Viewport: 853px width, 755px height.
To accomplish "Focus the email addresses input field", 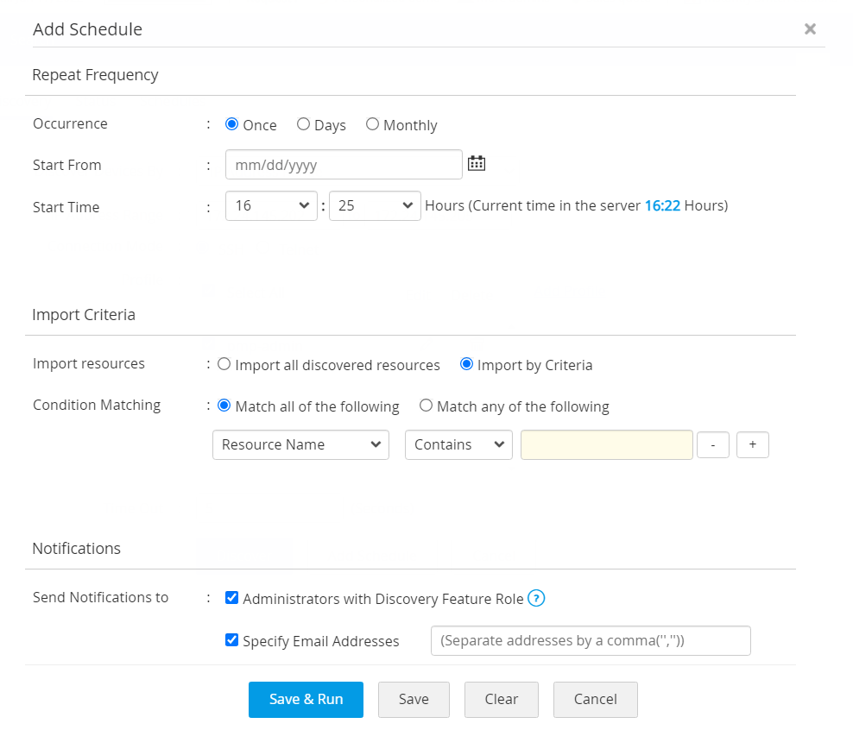I will [x=591, y=641].
